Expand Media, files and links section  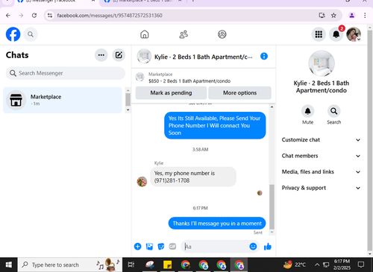(321, 172)
